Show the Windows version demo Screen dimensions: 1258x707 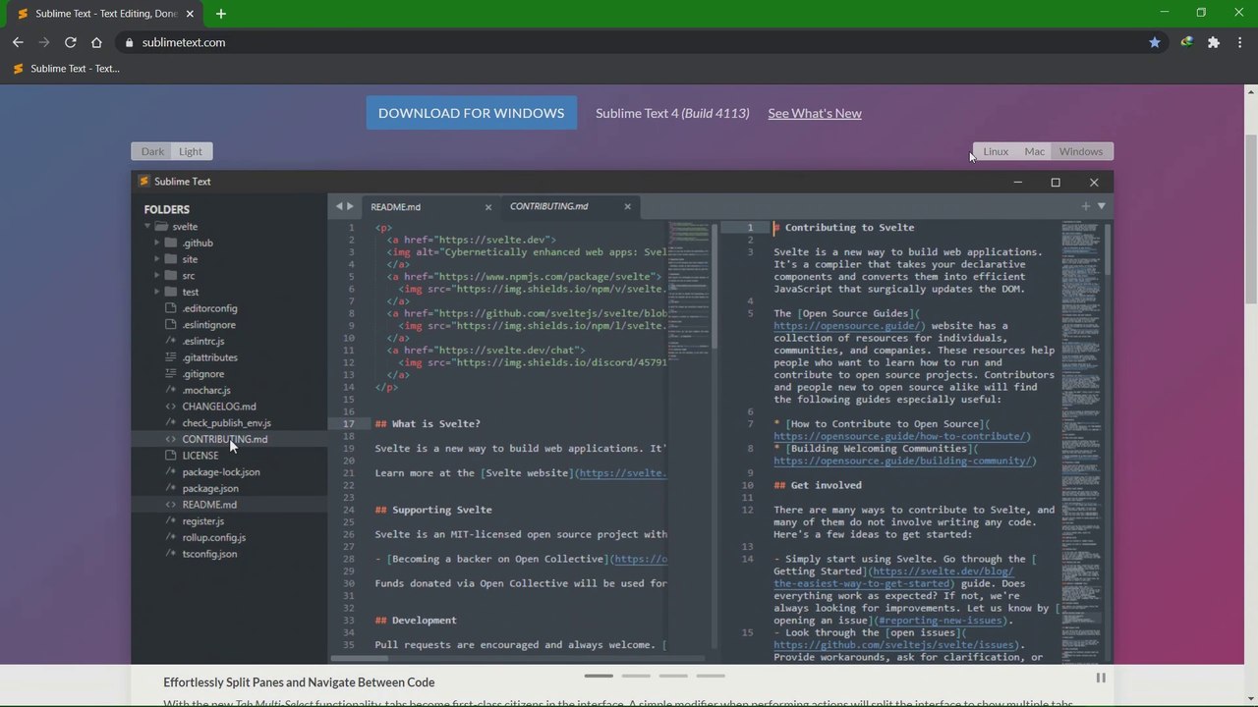[x=1081, y=151]
